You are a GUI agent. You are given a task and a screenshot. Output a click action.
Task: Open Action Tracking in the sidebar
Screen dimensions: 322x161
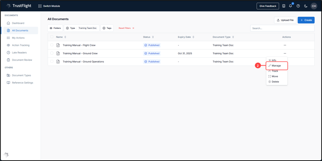pyautogui.click(x=20, y=45)
